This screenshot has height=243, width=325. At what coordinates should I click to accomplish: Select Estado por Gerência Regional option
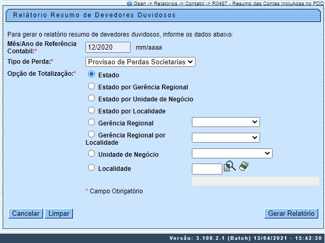[x=91, y=86]
